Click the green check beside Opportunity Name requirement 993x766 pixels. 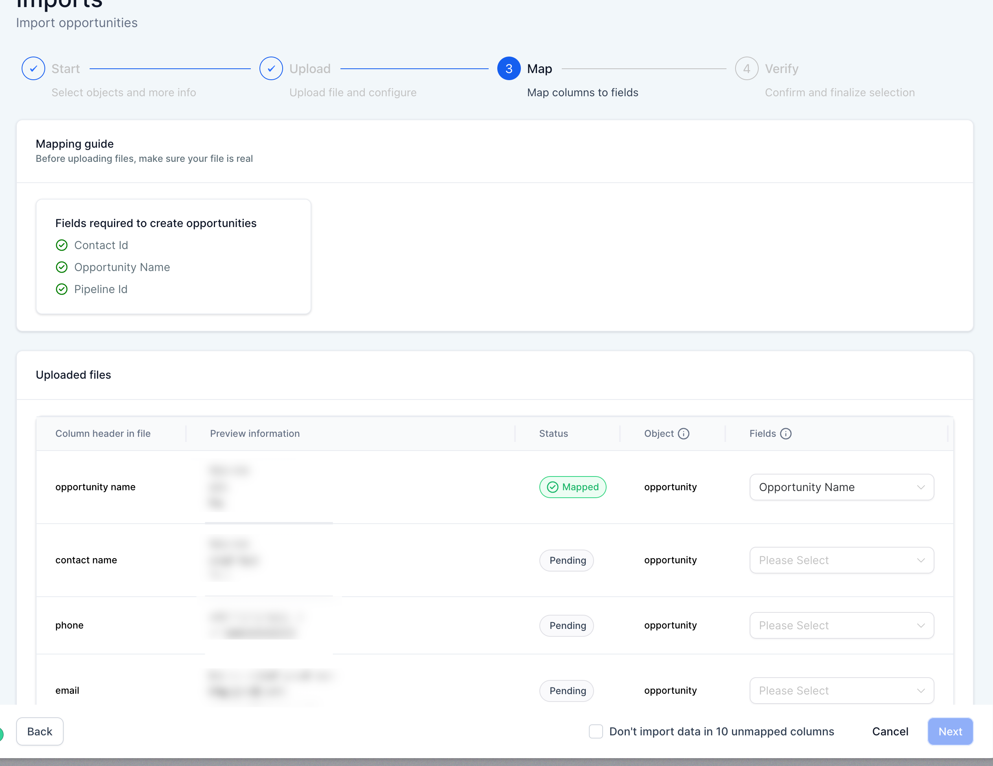coord(61,267)
